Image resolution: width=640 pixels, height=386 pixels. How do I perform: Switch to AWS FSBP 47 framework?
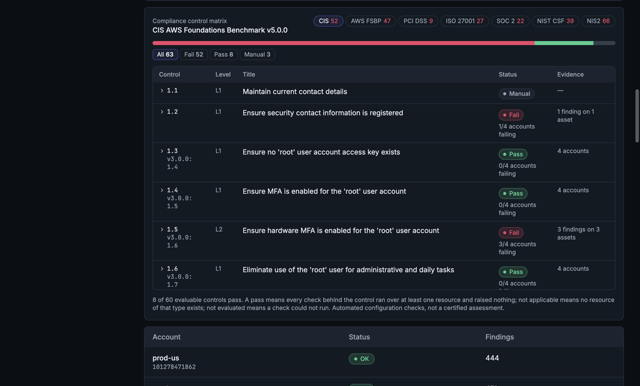point(370,21)
